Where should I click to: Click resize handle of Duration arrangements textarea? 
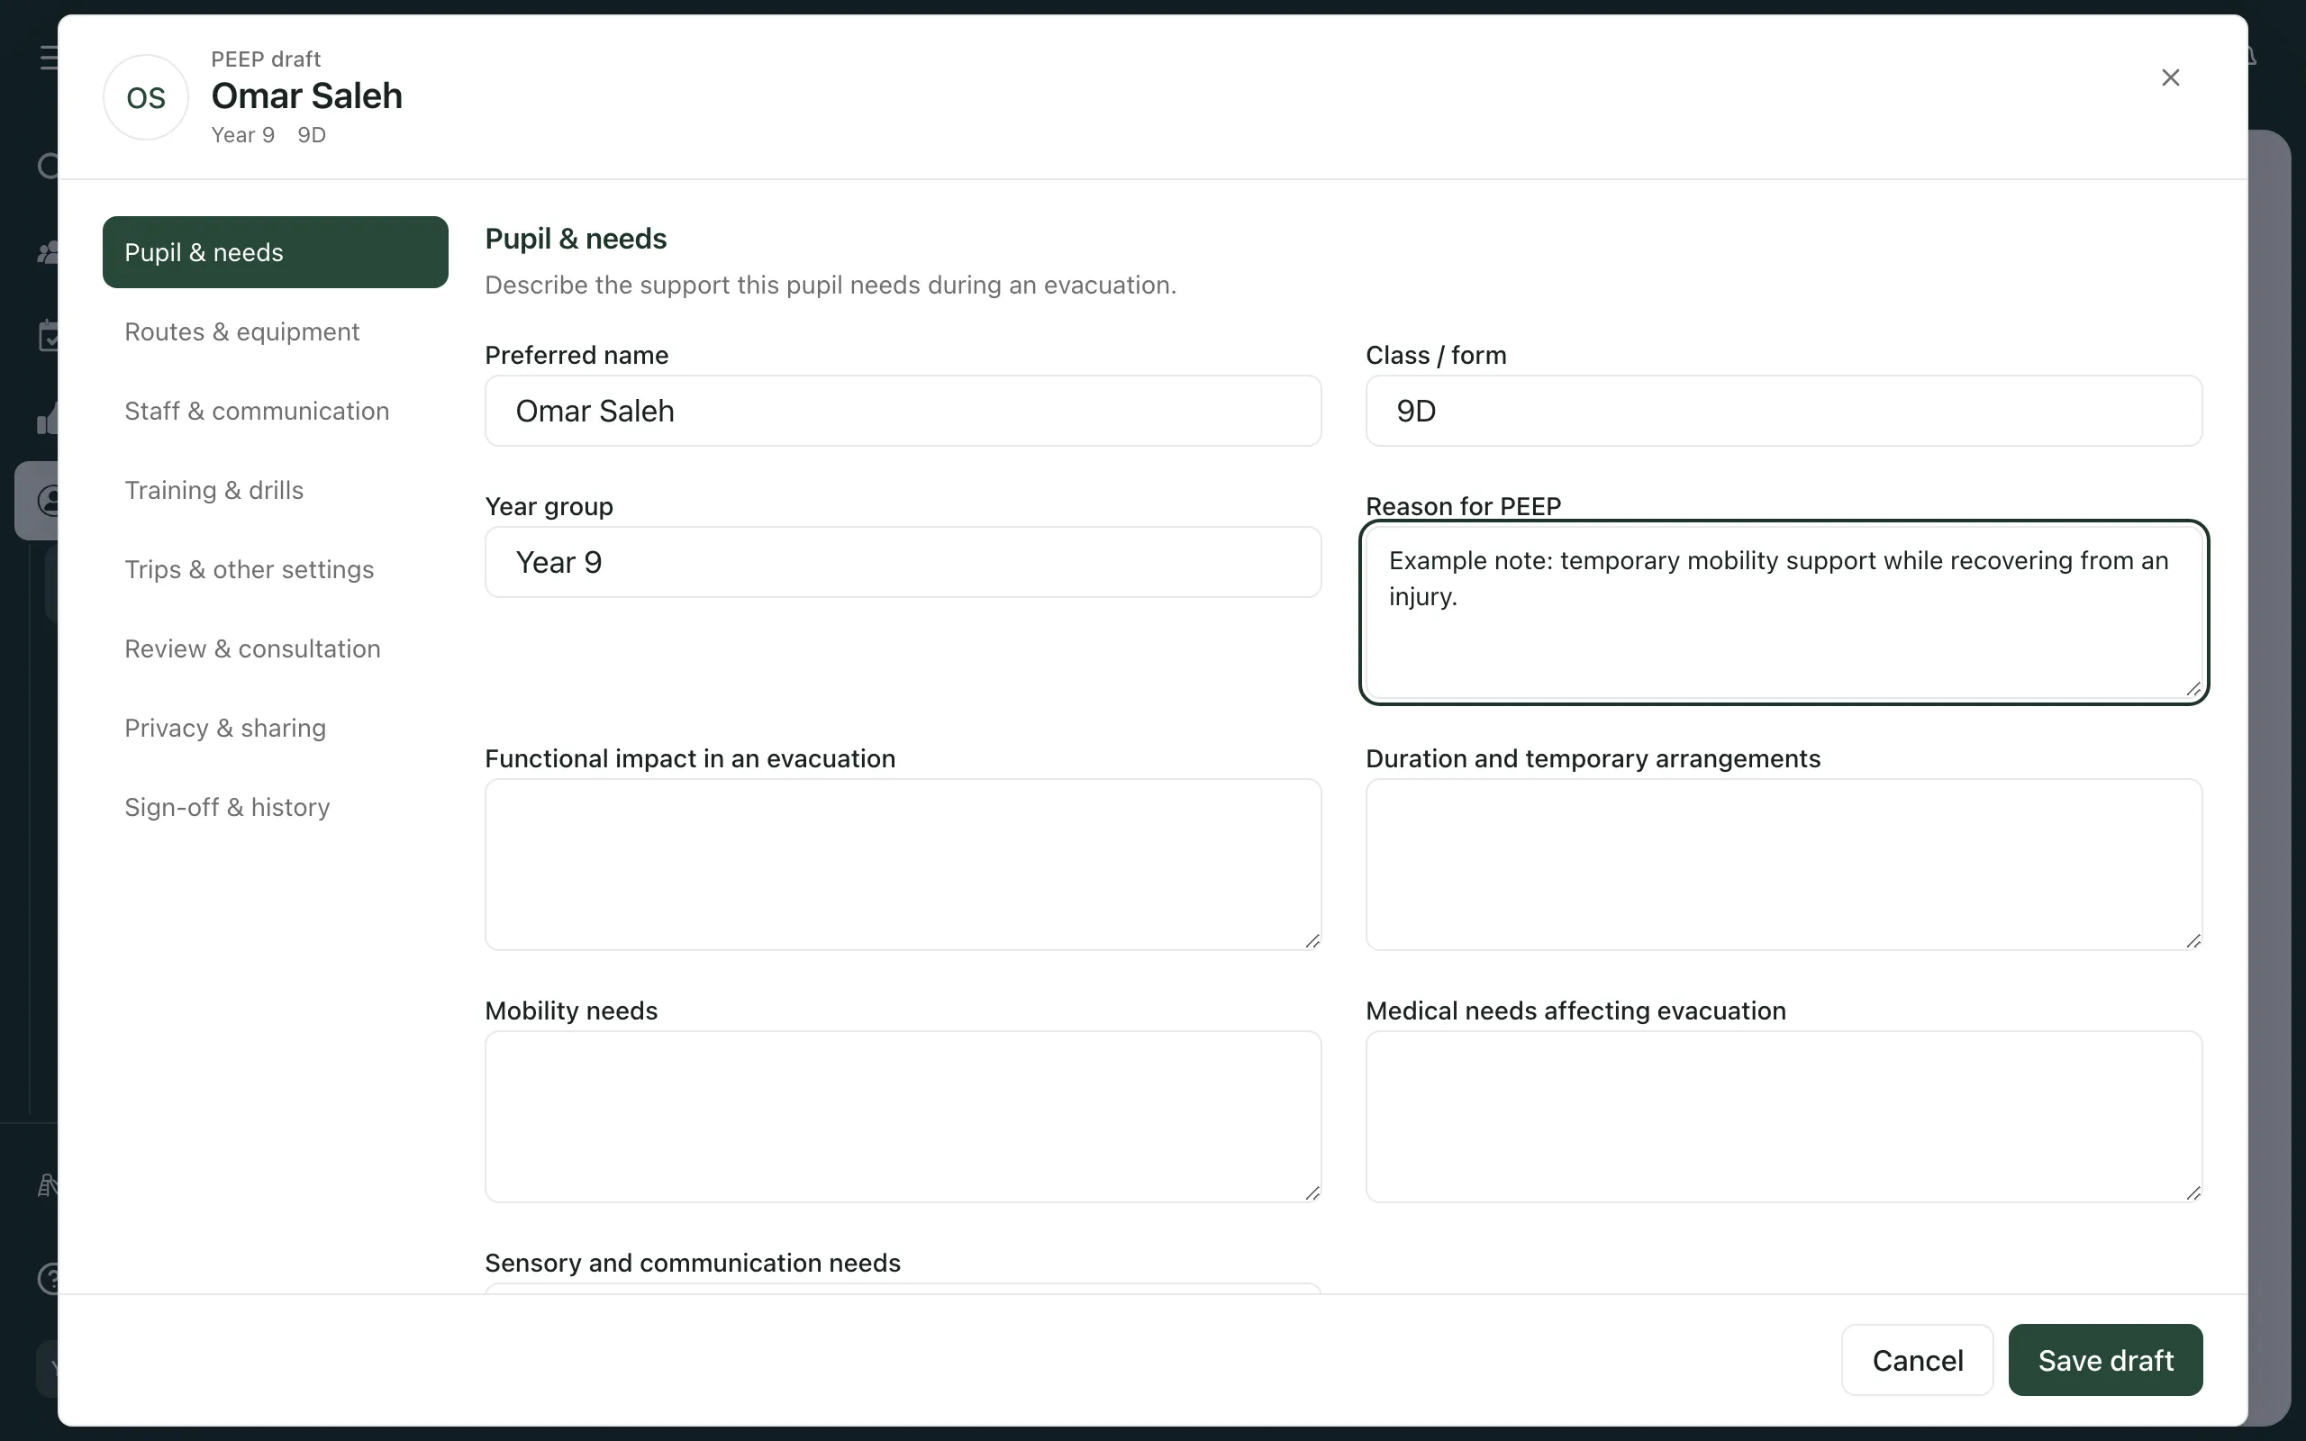(2193, 940)
